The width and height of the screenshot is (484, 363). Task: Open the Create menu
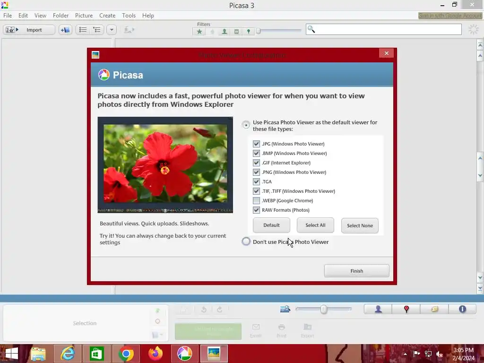click(107, 16)
